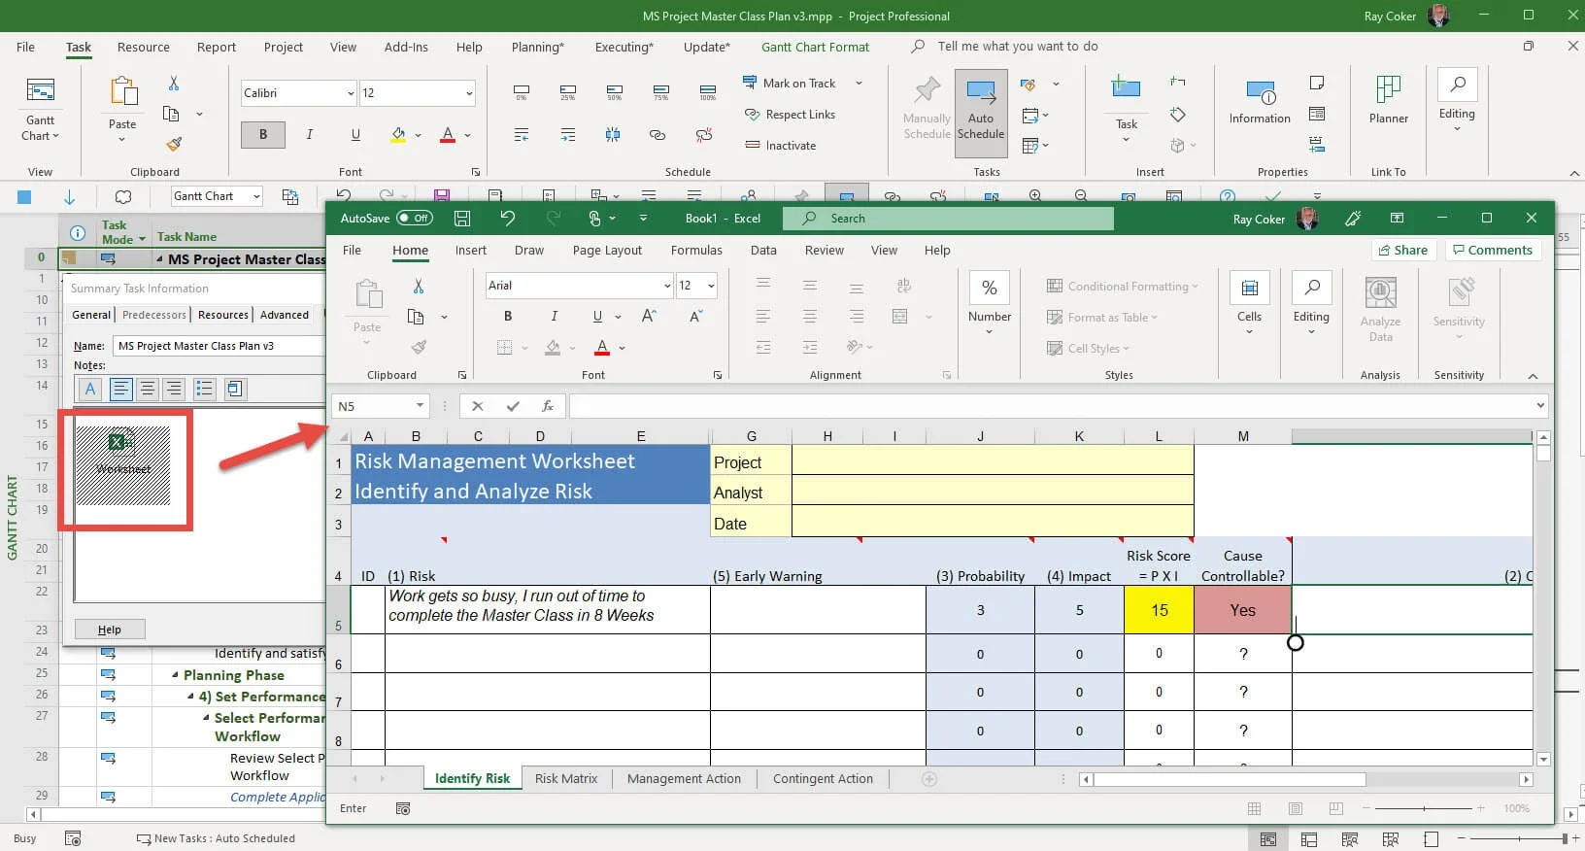The height and width of the screenshot is (851, 1585).
Task: Switch to Contingent Action sheet tab
Action: coord(823,779)
